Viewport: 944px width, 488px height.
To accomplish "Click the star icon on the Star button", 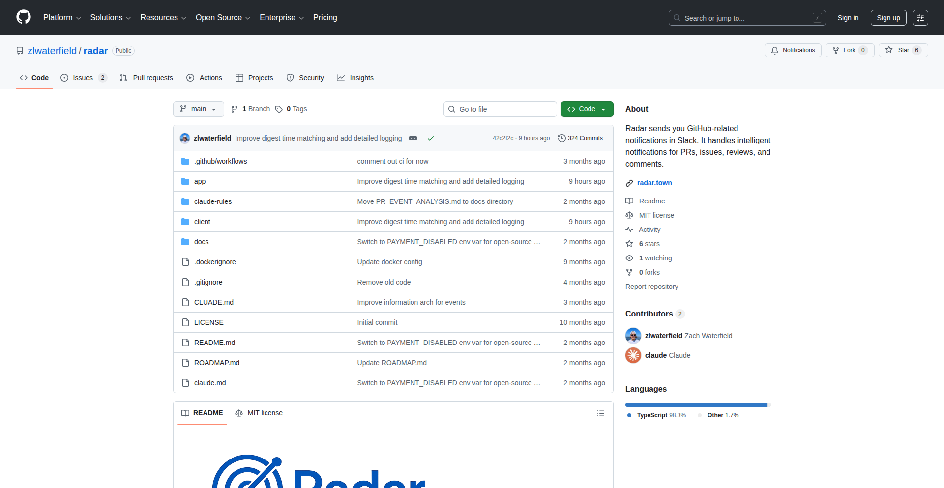I will tap(890, 50).
